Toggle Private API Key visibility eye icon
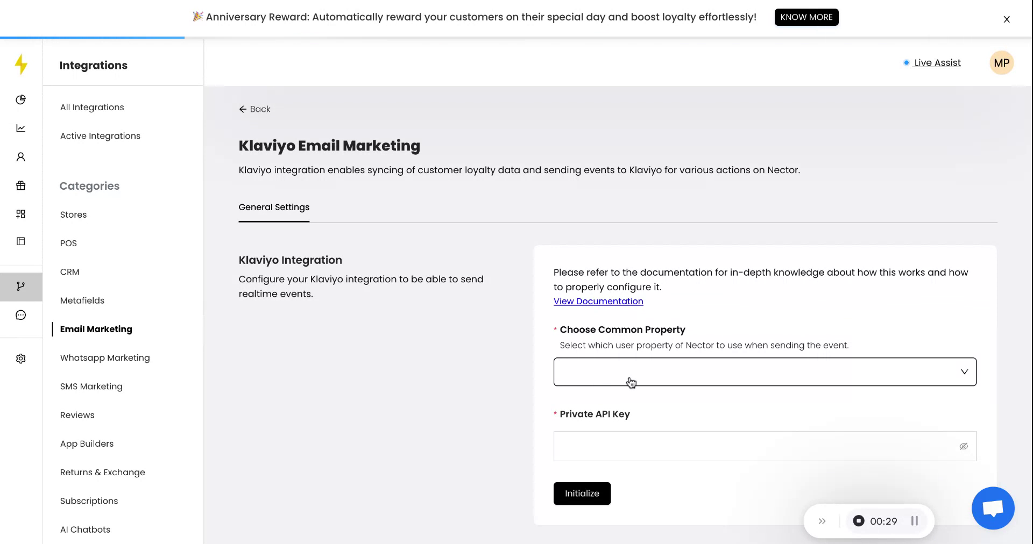1033x544 pixels. 964,446
